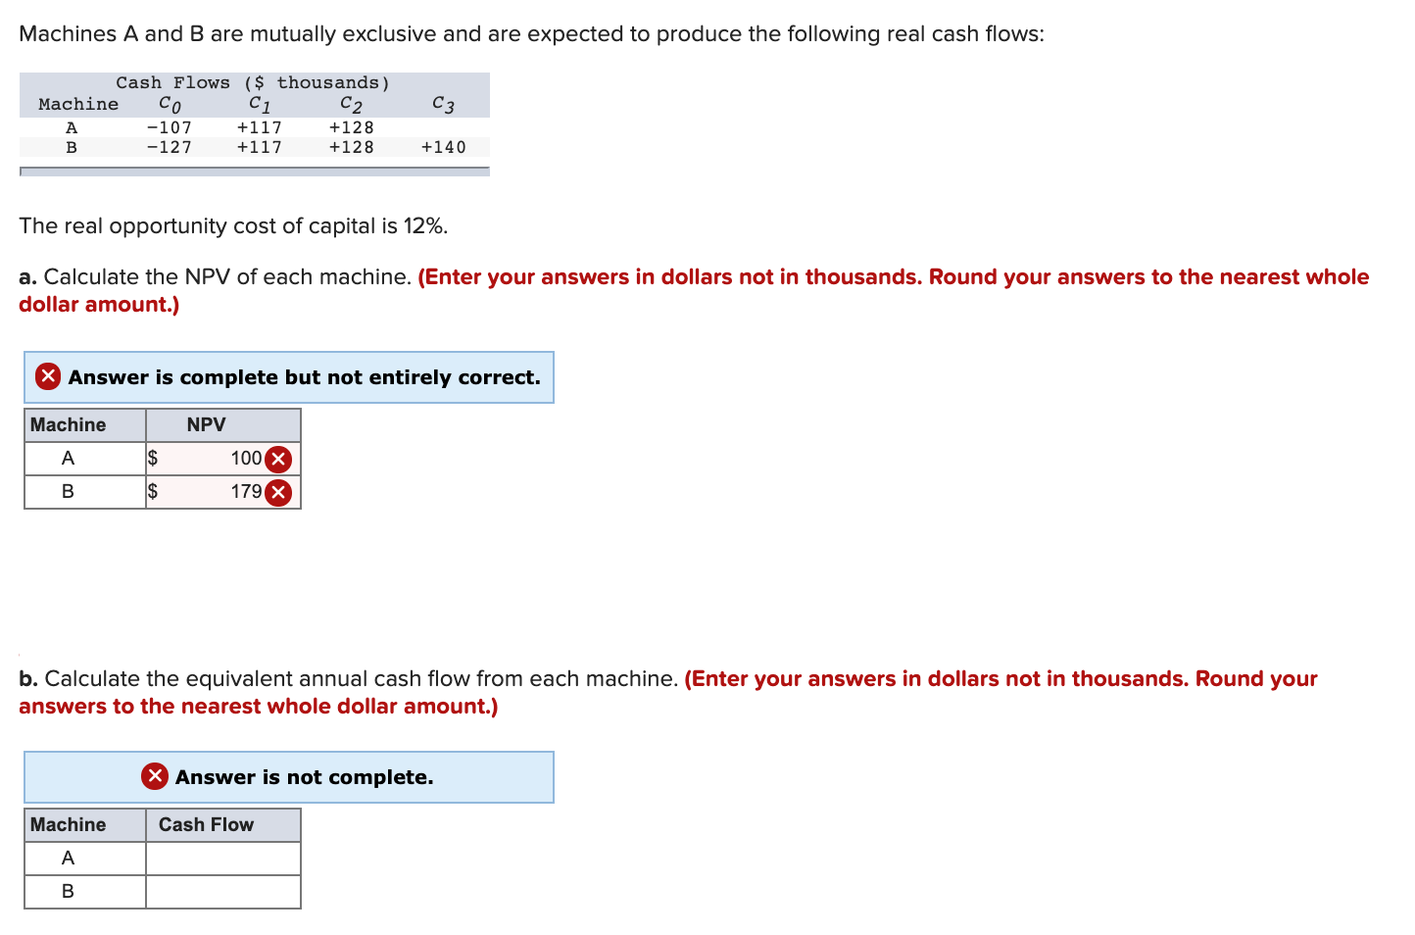
Task: Select Machine A row in the Cash Flow table
Action: click(68, 858)
